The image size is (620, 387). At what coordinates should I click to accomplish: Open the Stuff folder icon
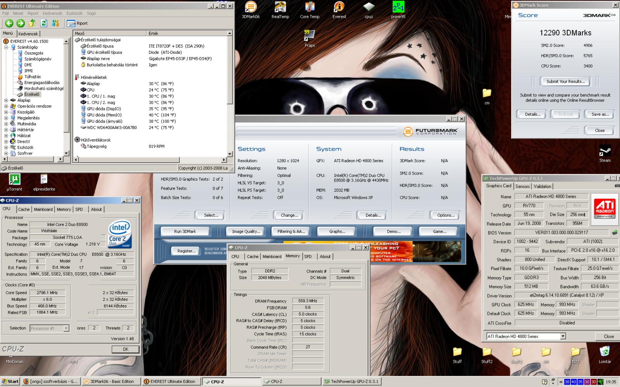point(457,355)
